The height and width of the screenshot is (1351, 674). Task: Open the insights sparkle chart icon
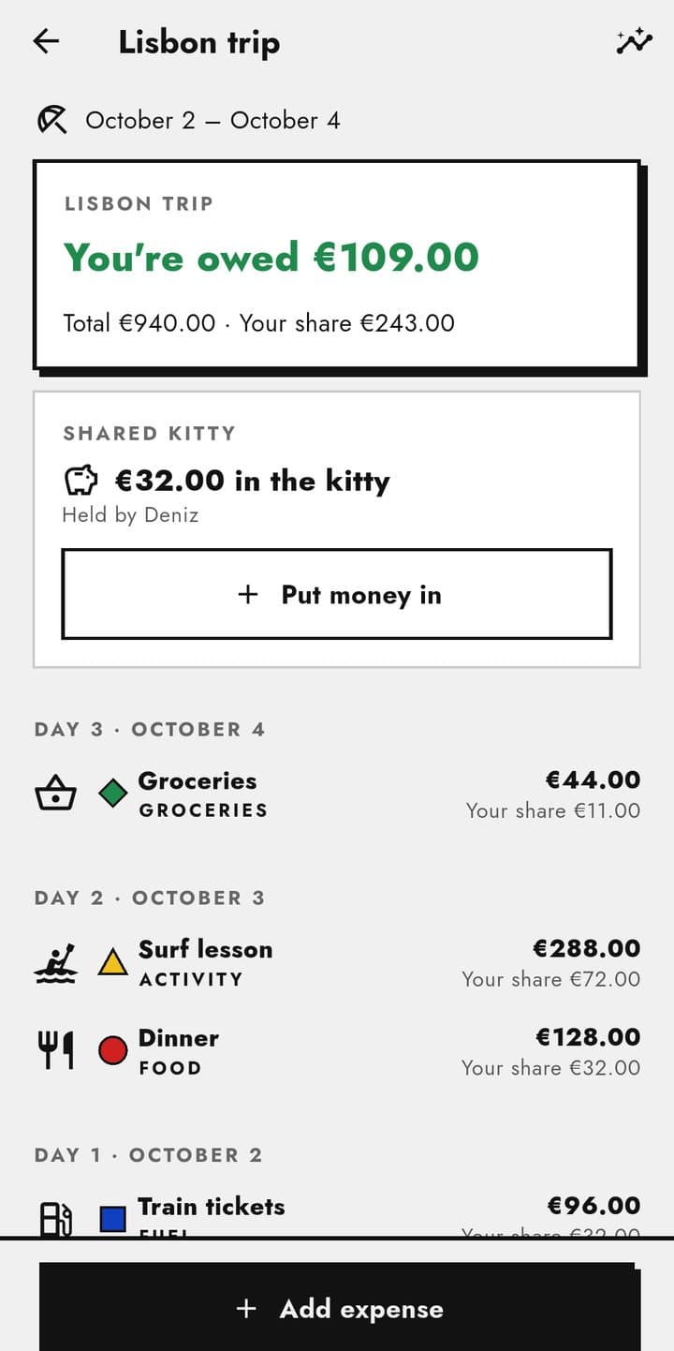634,41
